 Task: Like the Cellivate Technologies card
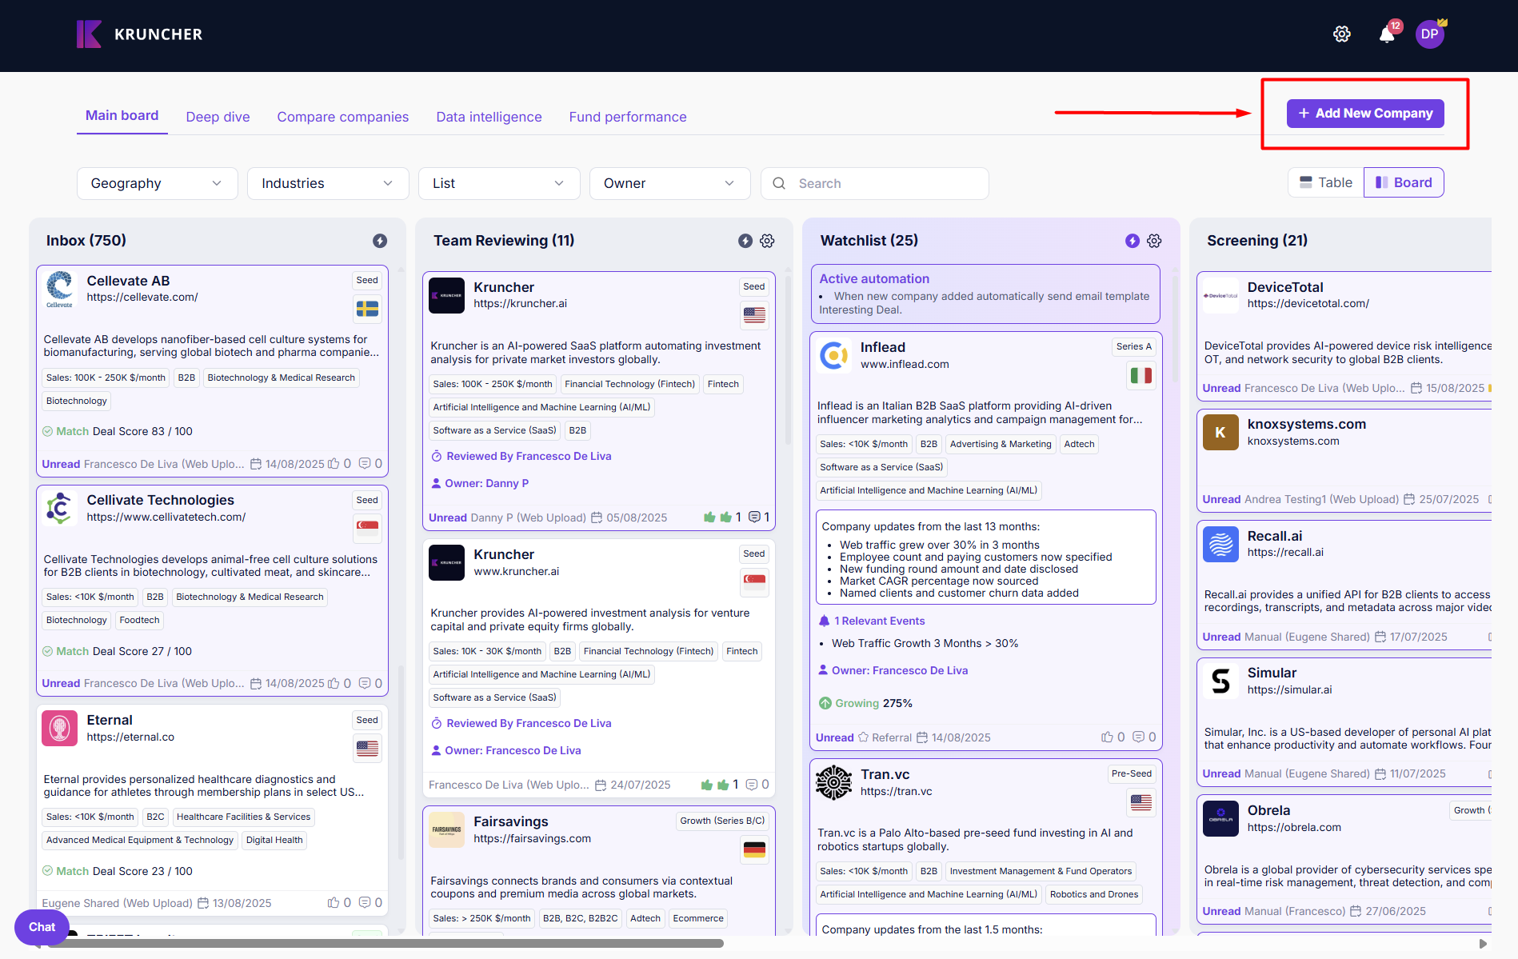click(334, 683)
